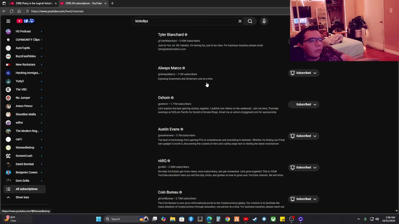
Task: Open The Modern Rogue avatar in sidebar
Action: click(x=8, y=131)
